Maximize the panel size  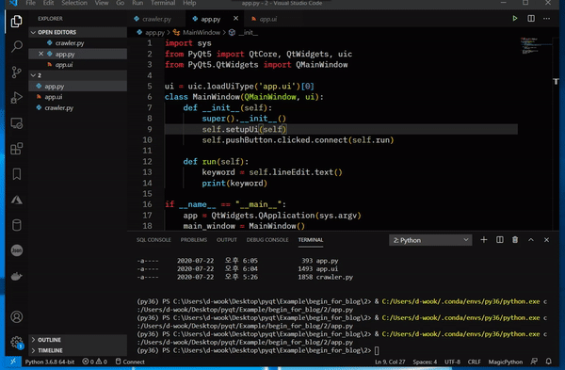[531, 240]
